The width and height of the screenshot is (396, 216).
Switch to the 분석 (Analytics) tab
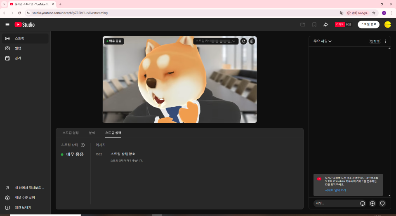92,133
